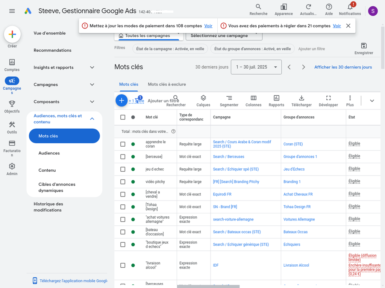Check the box for vidéo pitchy

coord(123,182)
